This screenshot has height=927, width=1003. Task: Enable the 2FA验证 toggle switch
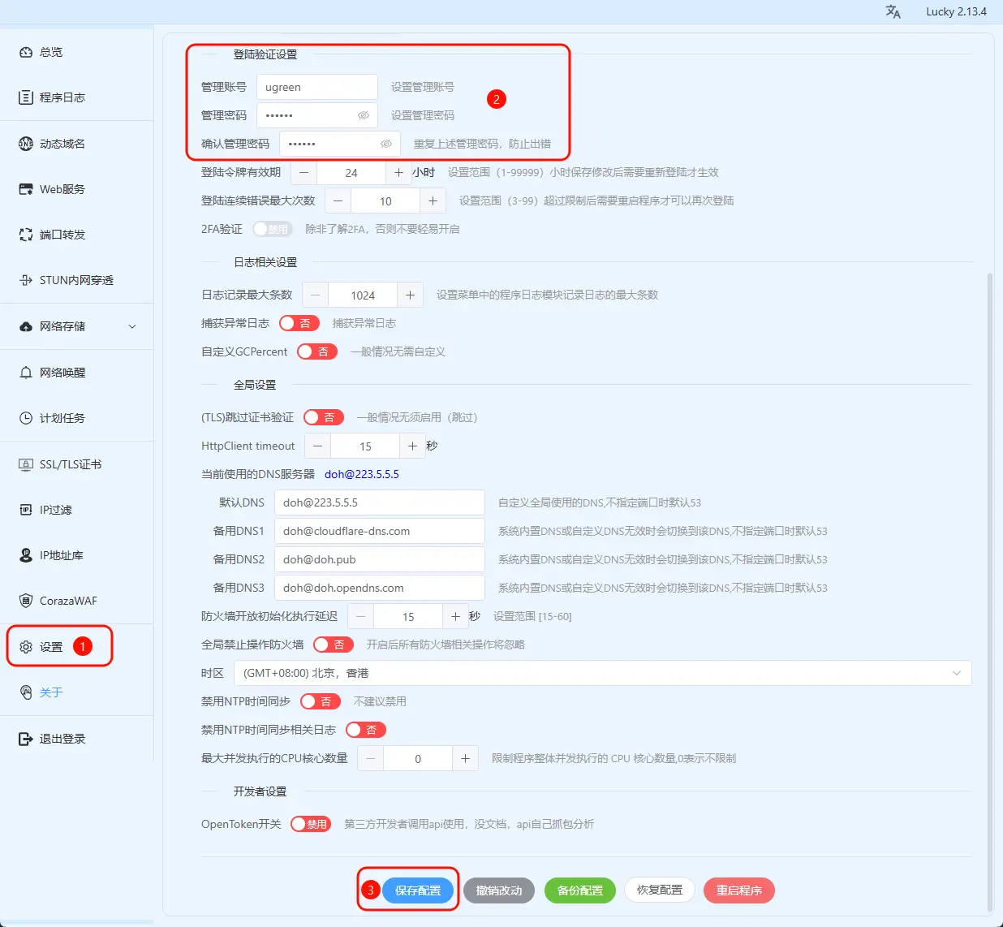272,229
